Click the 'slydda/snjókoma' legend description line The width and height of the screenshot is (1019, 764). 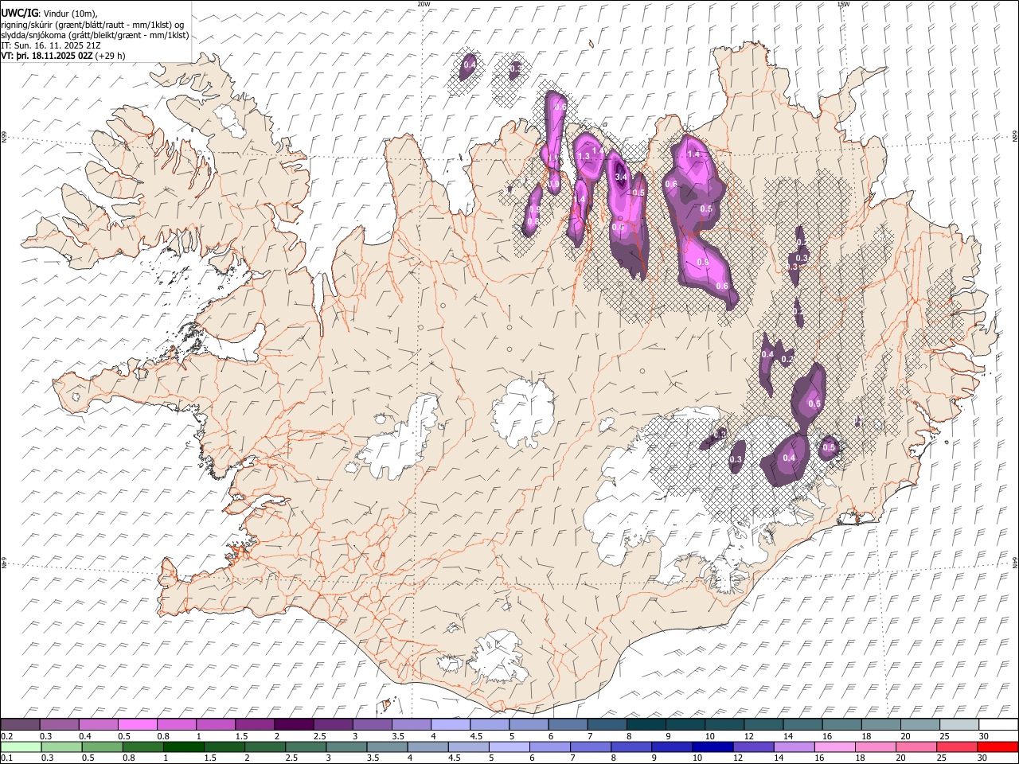coord(95,35)
